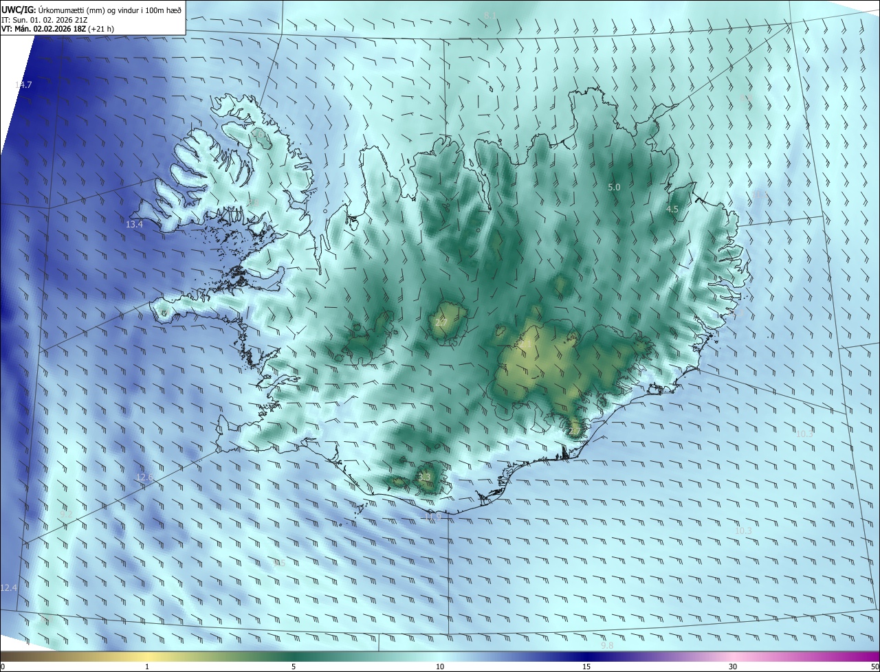The width and height of the screenshot is (880, 672).
Task: Click the 50 tick on the color scale
Action: (x=874, y=667)
